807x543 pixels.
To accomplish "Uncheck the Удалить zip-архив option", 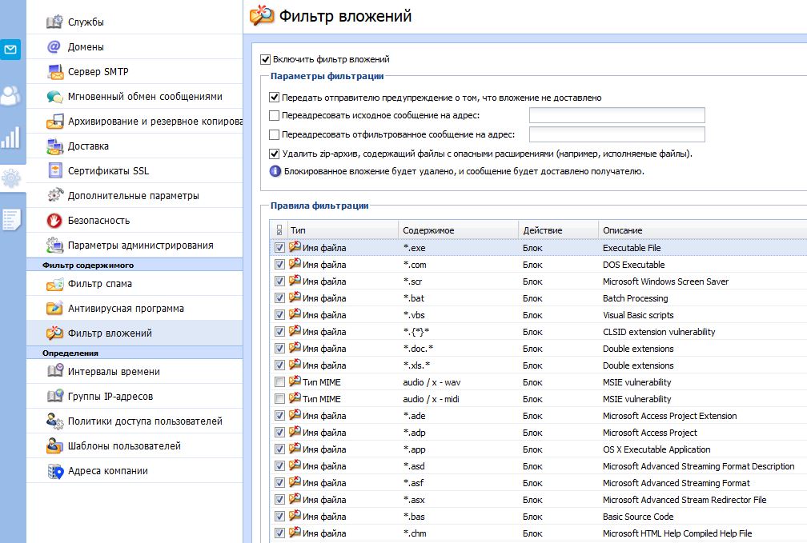I will coord(275,154).
